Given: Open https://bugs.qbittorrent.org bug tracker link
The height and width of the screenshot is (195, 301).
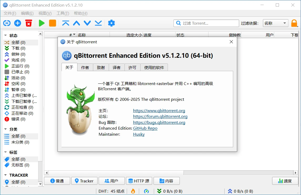Looking at the screenshot, I should pyautogui.click(x=159, y=123).
